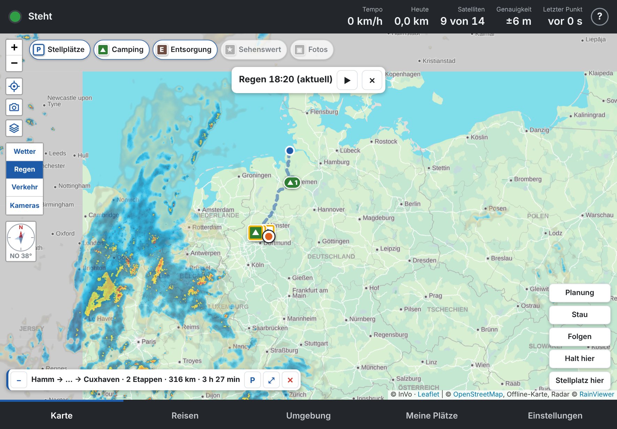The image size is (617, 429).
Task: Enable Sehenswert filter chip
Action: (x=253, y=50)
